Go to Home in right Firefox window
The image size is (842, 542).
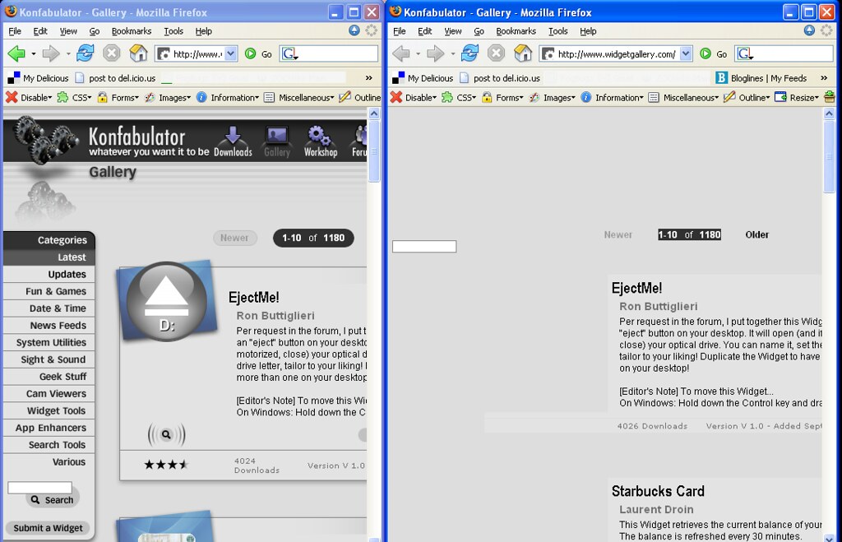tap(523, 53)
